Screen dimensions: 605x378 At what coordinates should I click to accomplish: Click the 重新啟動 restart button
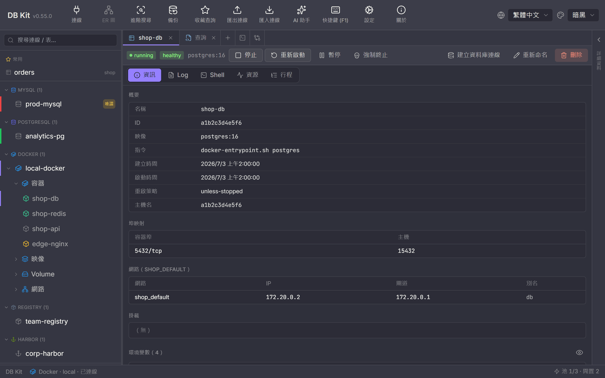point(288,55)
